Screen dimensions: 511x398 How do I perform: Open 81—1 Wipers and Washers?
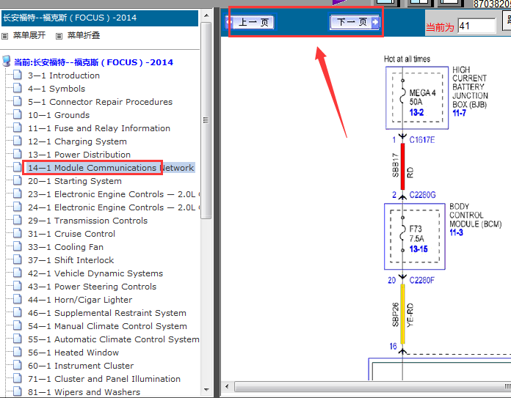click(x=84, y=392)
